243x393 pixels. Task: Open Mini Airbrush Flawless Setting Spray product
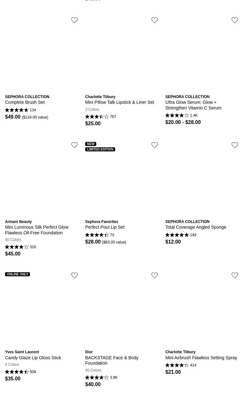[201, 358]
